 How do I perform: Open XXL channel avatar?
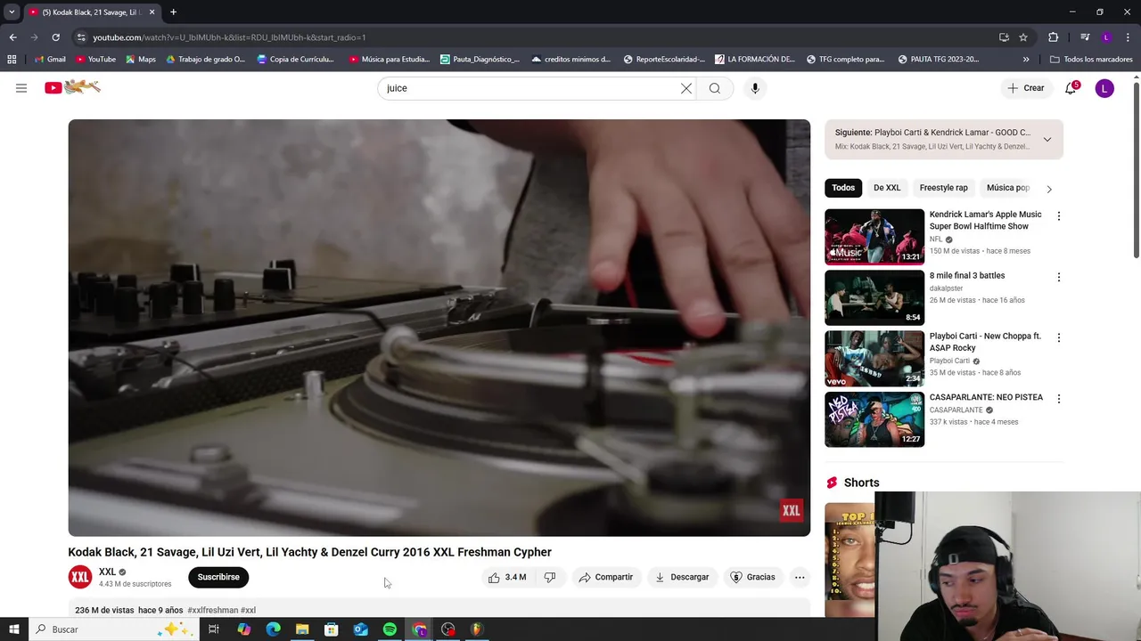[80, 577]
